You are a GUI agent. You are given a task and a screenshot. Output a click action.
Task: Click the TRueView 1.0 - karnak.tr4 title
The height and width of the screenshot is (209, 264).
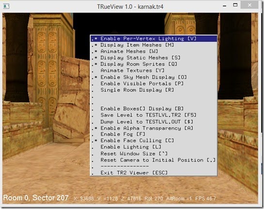[130, 7]
